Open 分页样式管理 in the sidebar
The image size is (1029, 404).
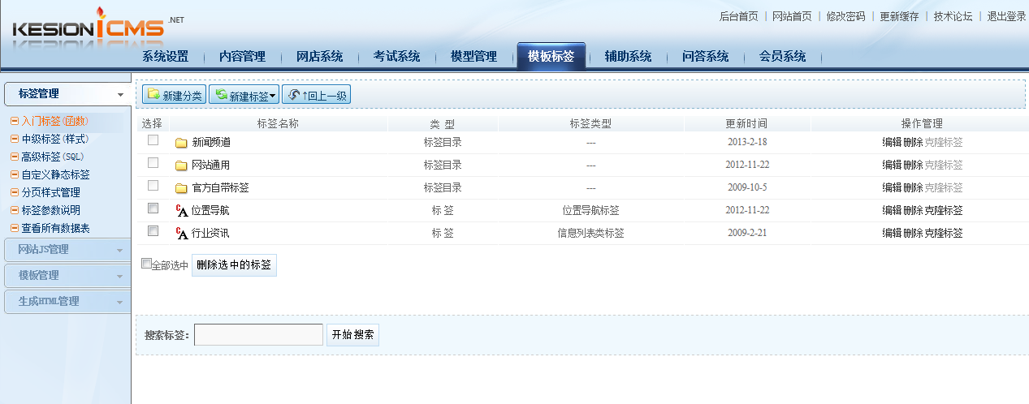(x=51, y=192)
